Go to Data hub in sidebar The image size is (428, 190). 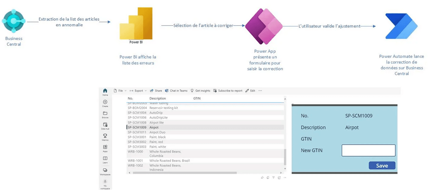105,125
